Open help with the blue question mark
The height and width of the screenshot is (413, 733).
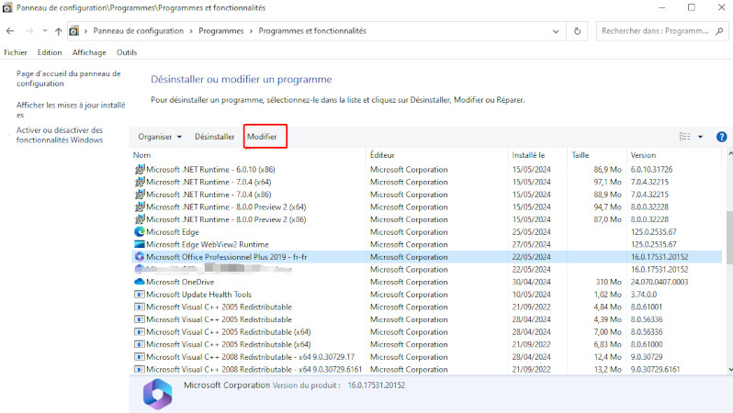tap(721, 137)
